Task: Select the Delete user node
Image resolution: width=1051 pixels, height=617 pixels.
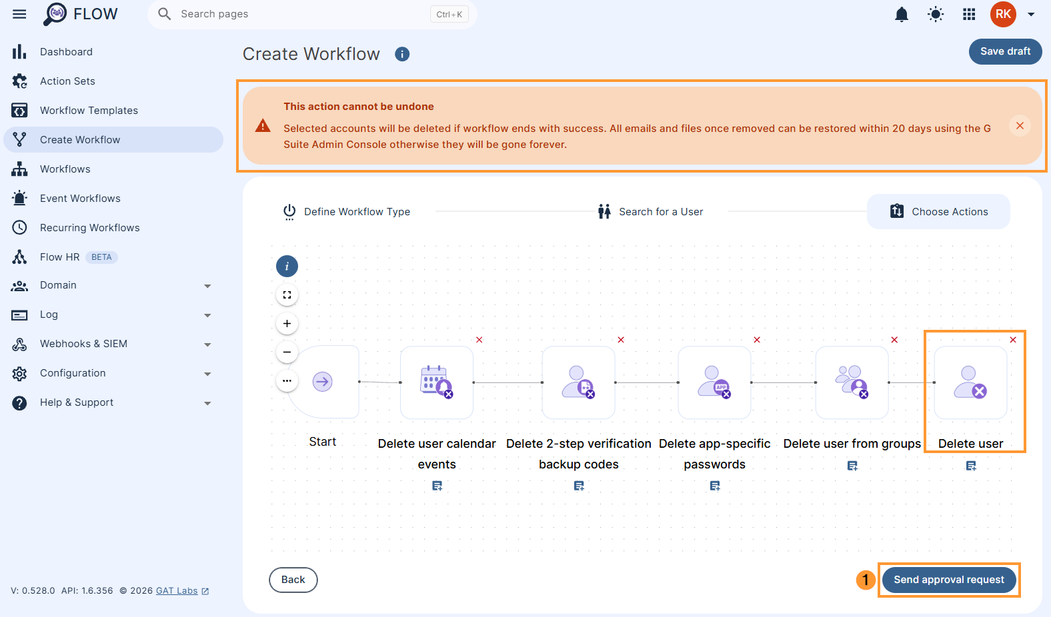Action: [x=971, y=382]
